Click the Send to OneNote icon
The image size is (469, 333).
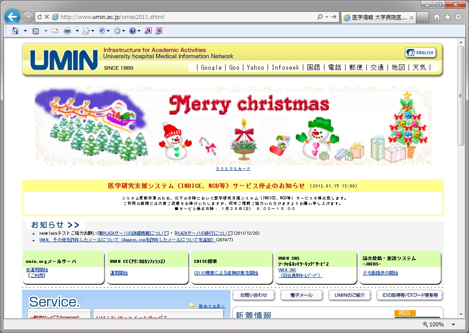pos(149,31)
